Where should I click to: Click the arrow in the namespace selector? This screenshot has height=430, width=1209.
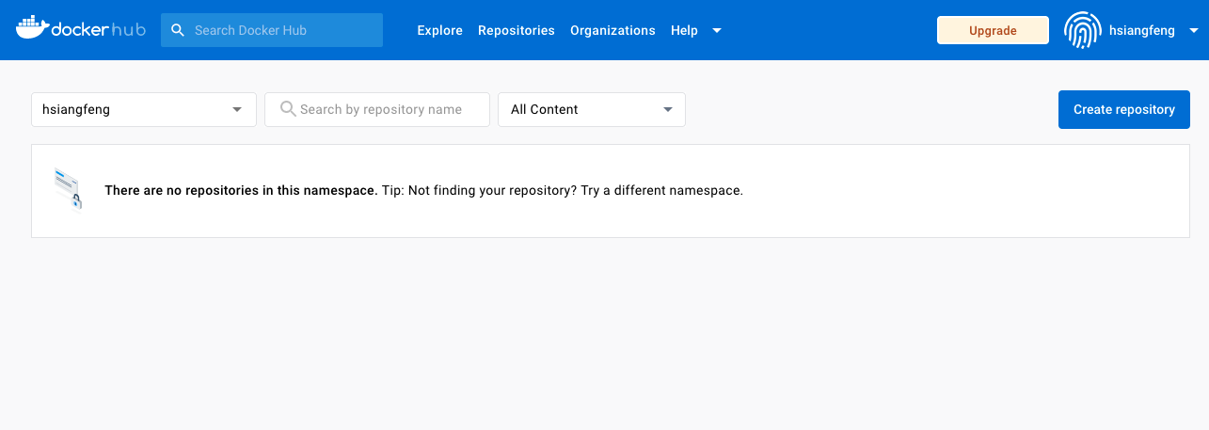pyautogui.click(x=237, y=109)
